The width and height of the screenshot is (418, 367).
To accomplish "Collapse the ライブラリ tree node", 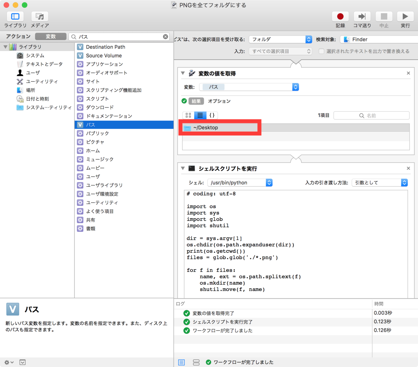I will click(x=6, y=47).
